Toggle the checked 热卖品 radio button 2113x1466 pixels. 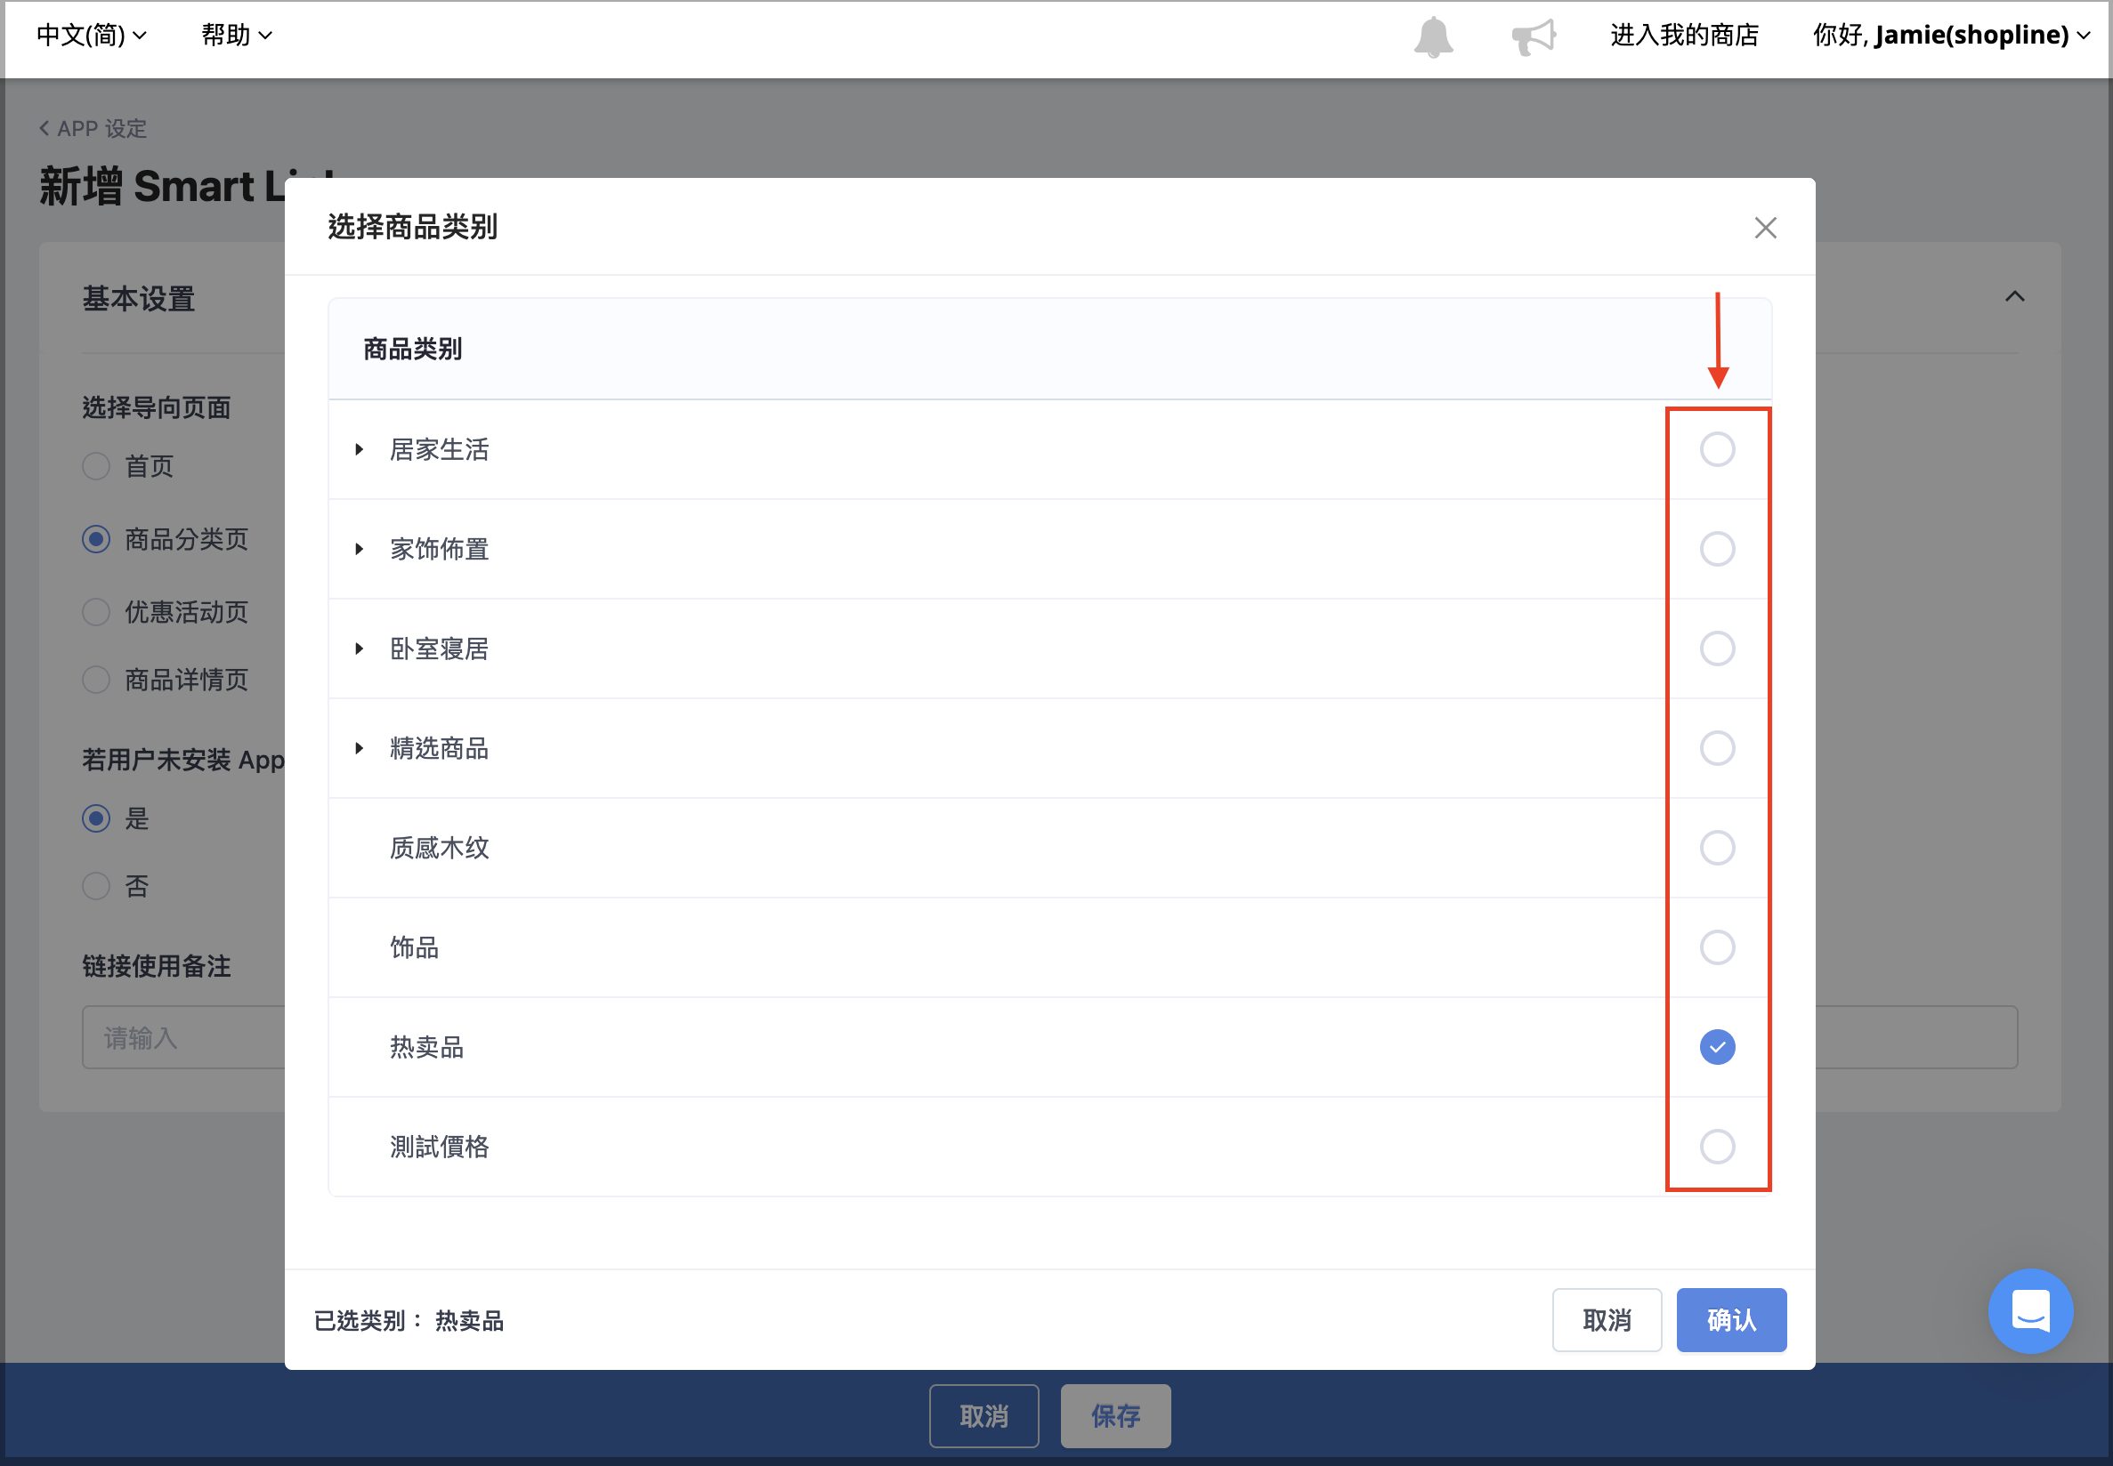click(1717, 1046)
